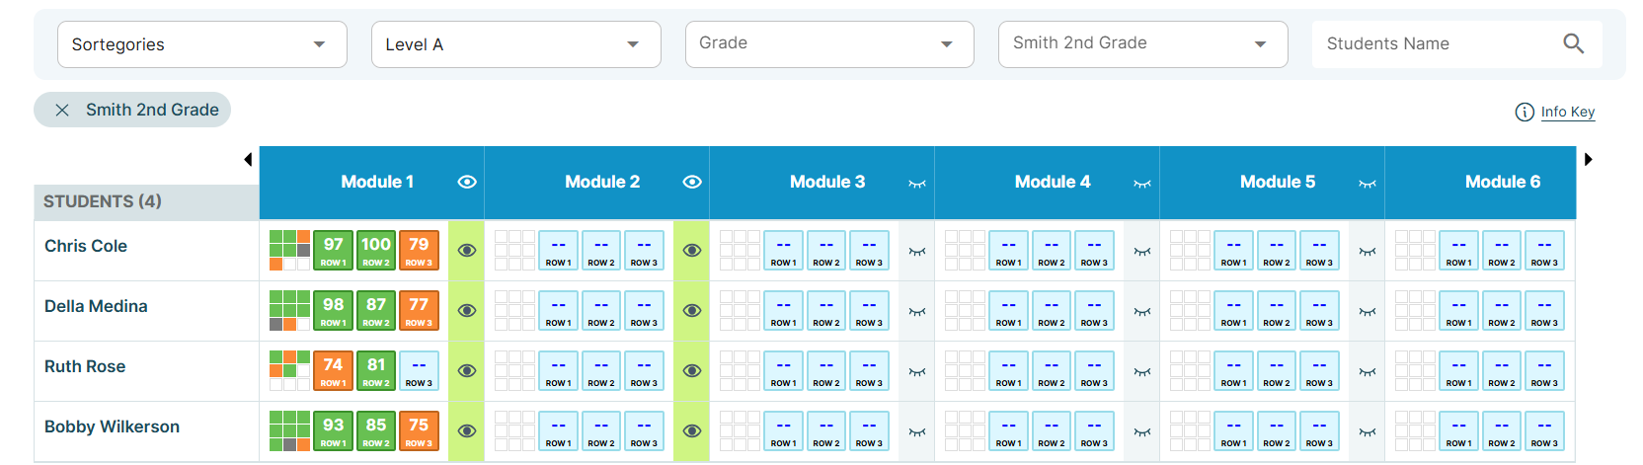Image resolution: width=1643 pixels, height=465 pixels.
Task: Toggle Chris Cole Module 1 eye icon
Action: pyautogui.click(x=467, y=250)
